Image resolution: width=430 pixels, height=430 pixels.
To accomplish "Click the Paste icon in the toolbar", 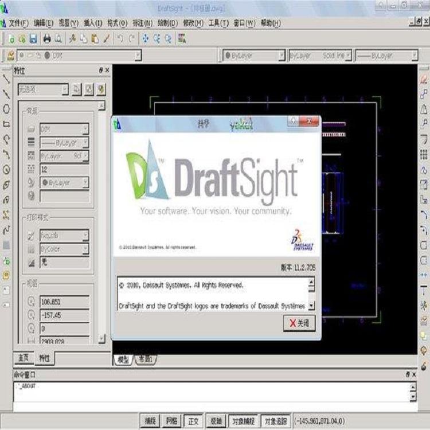I will pos(94,38).
